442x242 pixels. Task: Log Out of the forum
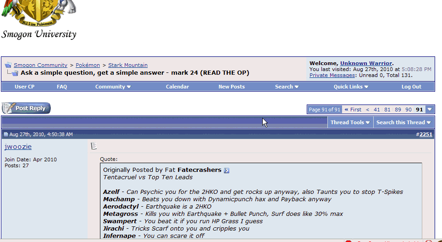[x=411, y=87]
